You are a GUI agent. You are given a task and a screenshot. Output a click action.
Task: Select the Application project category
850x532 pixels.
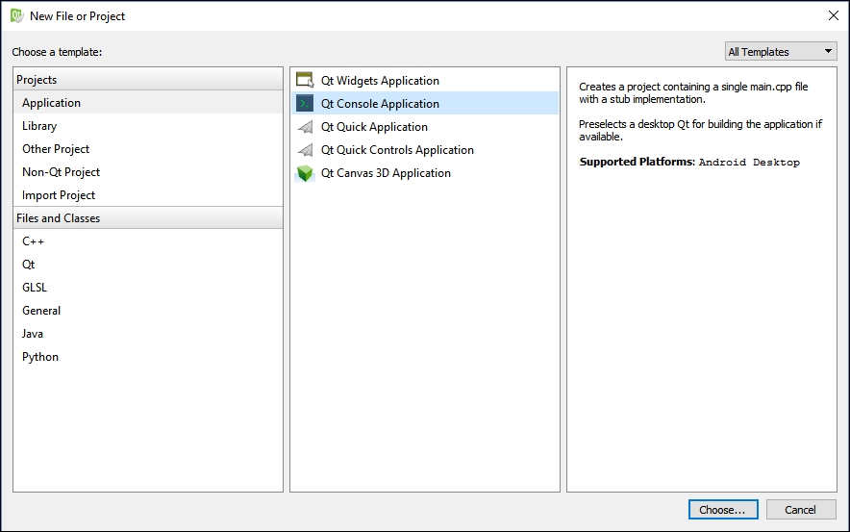pyautogui.click(x=148, y=103)
